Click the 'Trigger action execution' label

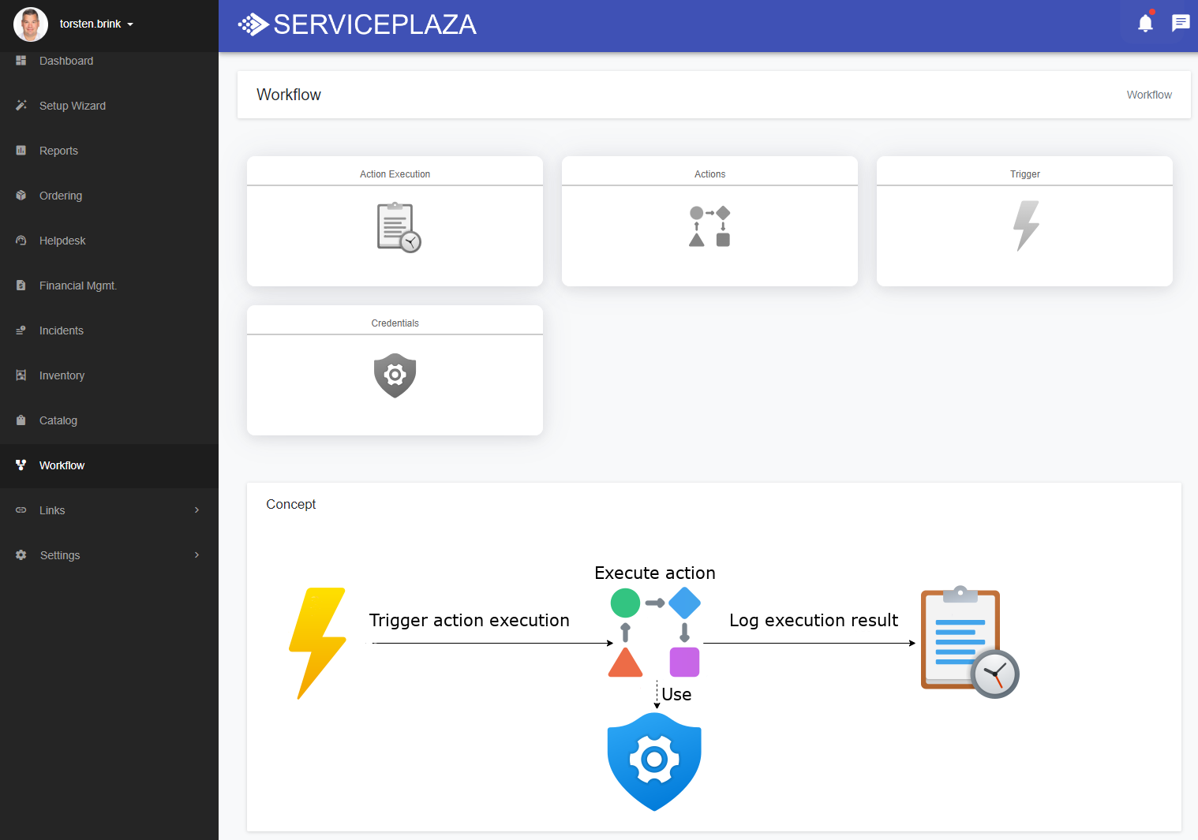pos(469,621)
